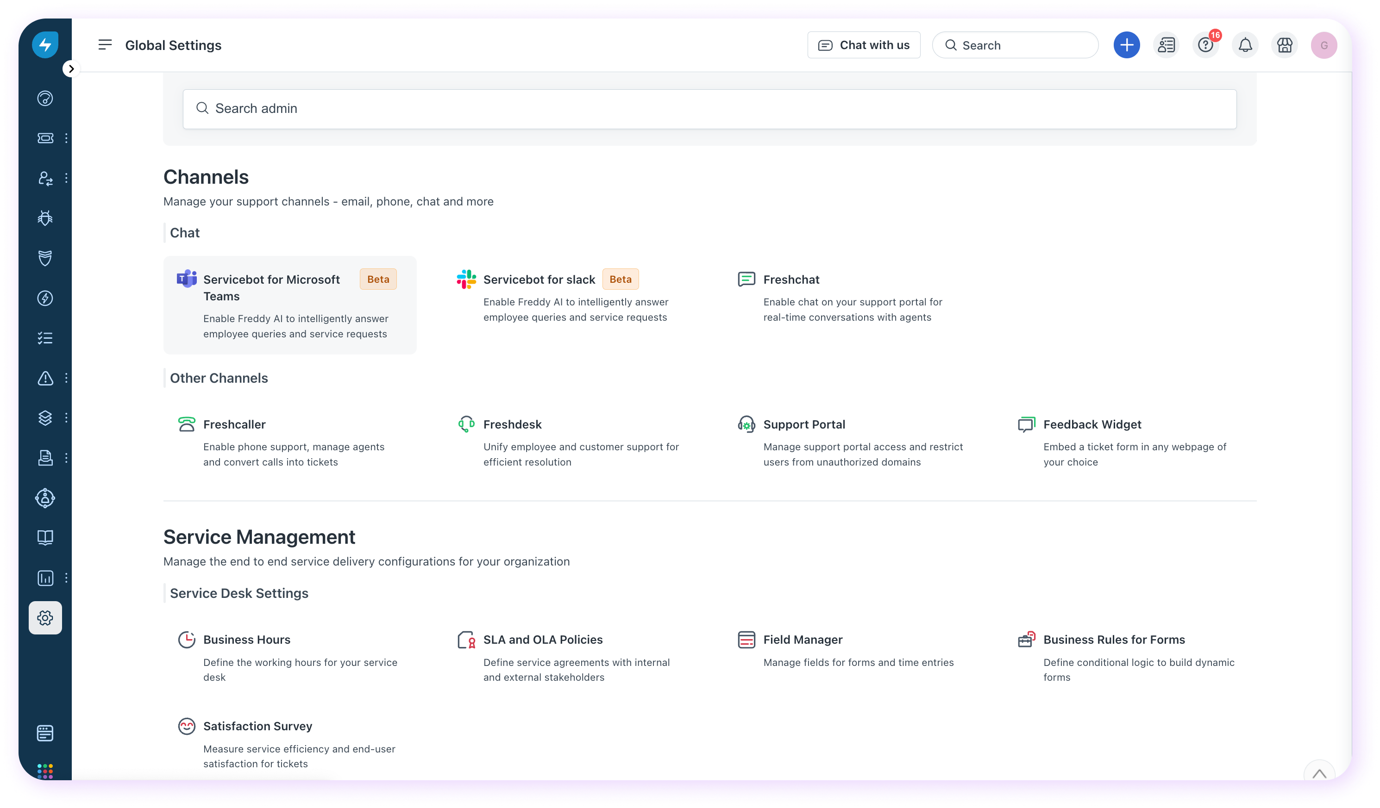This screenshot has height=808, width=1380.
Task: Click the scroll-to-top arrow button
Action: (1319, 773)
